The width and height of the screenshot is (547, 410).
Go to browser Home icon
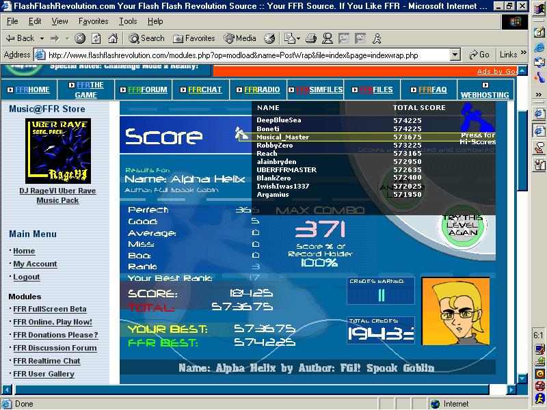[113, 38]
